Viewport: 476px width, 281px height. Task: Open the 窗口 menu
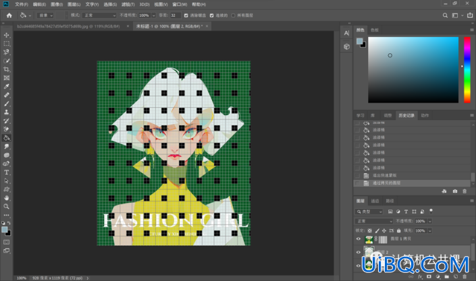pyautogui.click(x=180, y=4)
